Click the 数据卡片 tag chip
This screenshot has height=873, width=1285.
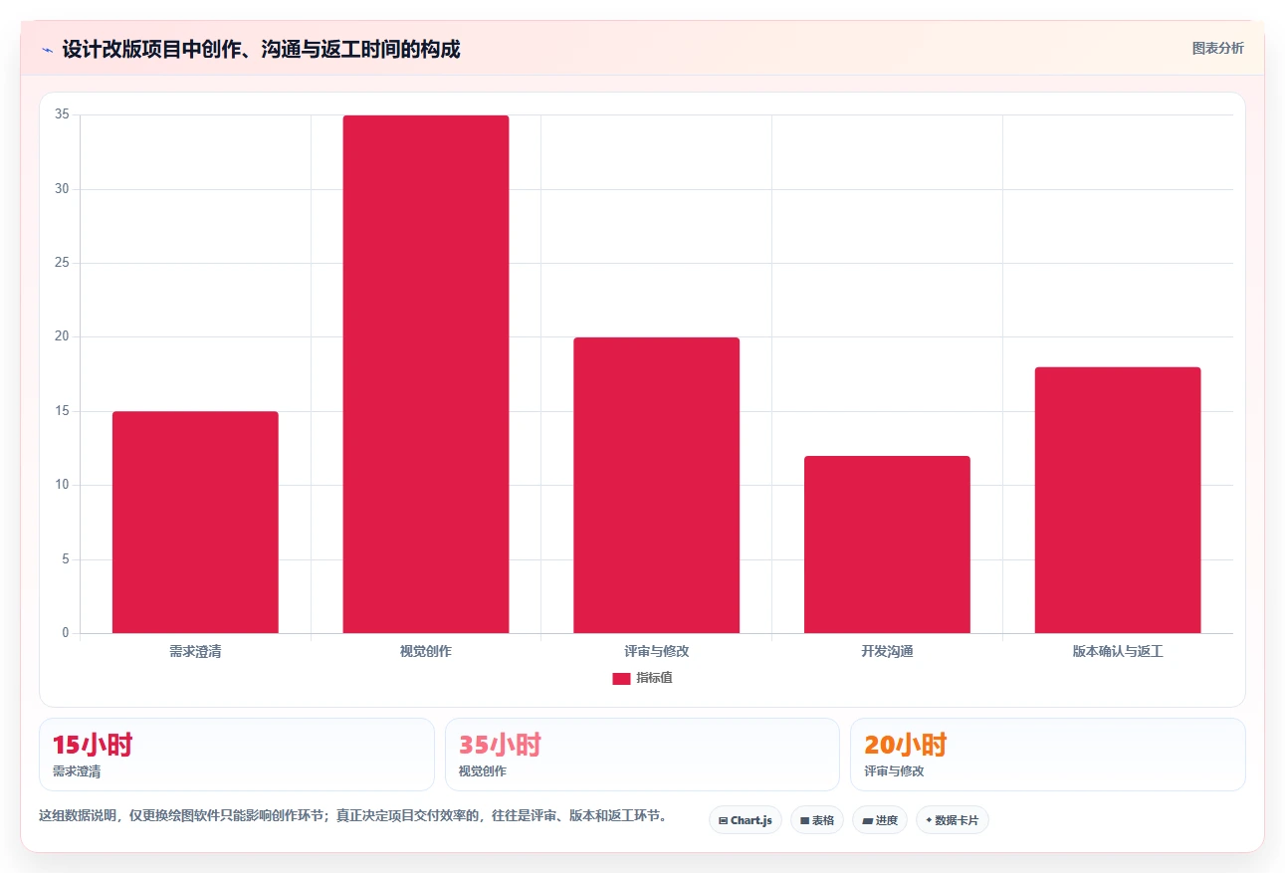(x=952, y=820)
